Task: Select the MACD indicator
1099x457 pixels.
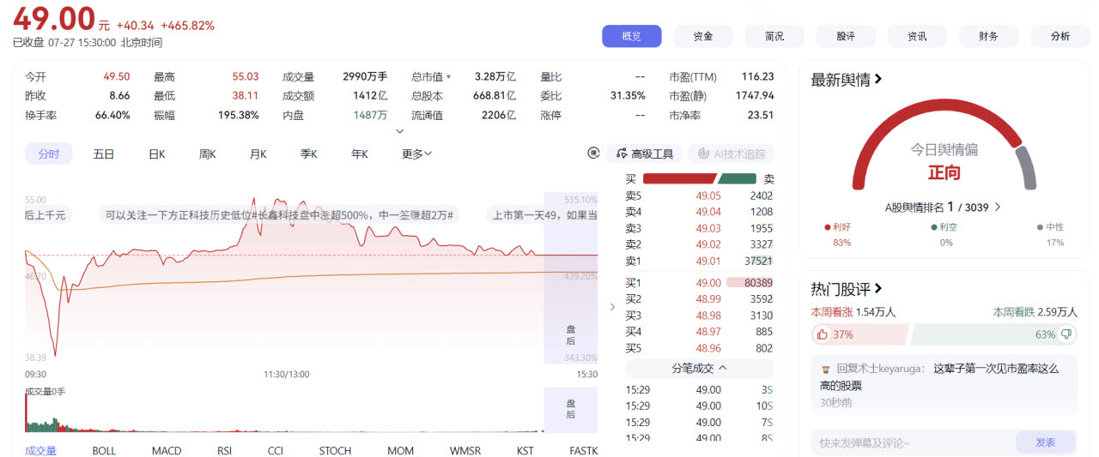Action: [167, 450]
